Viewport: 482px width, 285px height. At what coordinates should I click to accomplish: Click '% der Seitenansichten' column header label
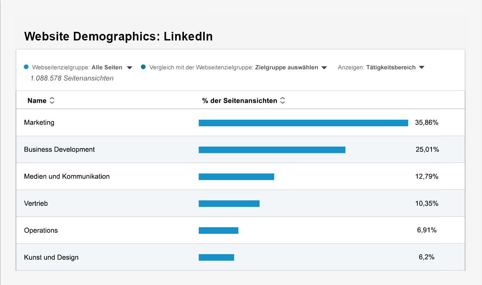[240, 101]
